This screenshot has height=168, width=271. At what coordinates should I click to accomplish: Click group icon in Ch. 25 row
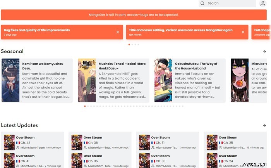(x=220, y=147)
